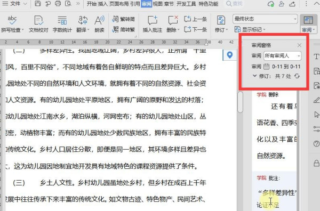Start 朗读 read aloud
The height and width of the screenshot is (211, 320).
click(x=99, y=24)
